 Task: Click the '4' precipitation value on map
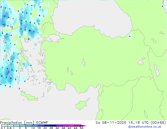(x=22, y=21)
